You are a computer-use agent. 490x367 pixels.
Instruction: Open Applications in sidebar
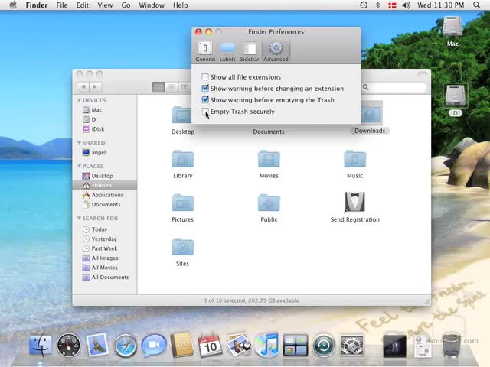click(105, 195)
